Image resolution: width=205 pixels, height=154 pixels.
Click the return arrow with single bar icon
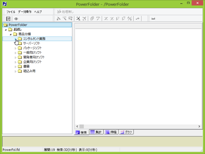coord(118,19)
